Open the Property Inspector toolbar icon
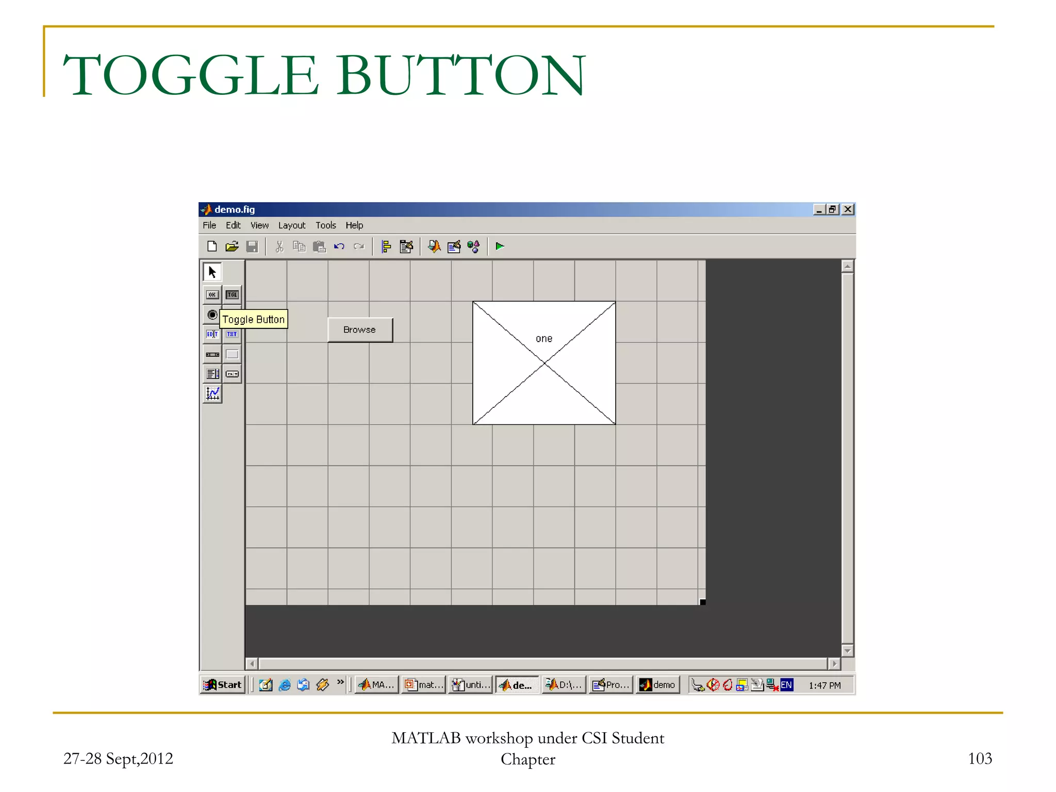The height and width of the screenshot is (792, 1056). click(x=454, y=246)
